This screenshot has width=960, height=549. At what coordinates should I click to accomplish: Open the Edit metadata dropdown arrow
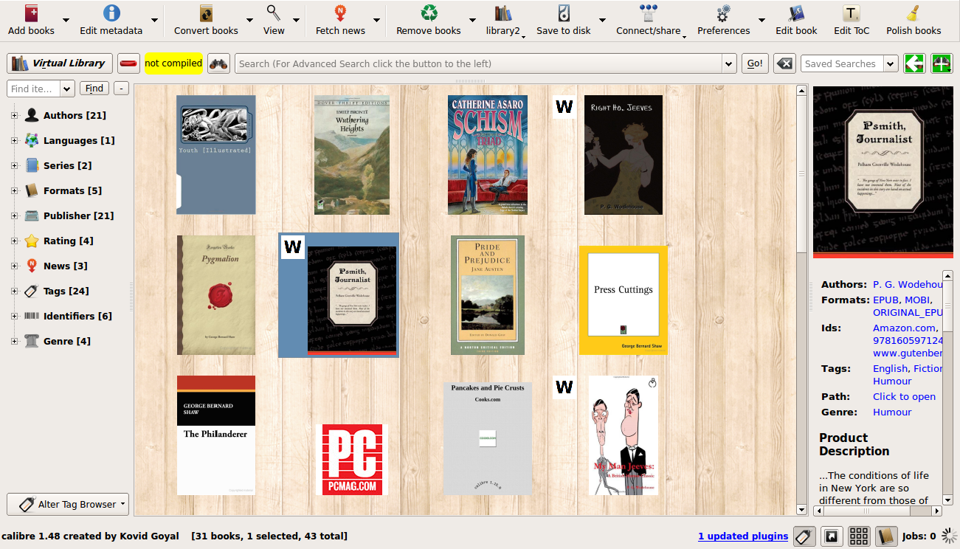click(154, 20)
